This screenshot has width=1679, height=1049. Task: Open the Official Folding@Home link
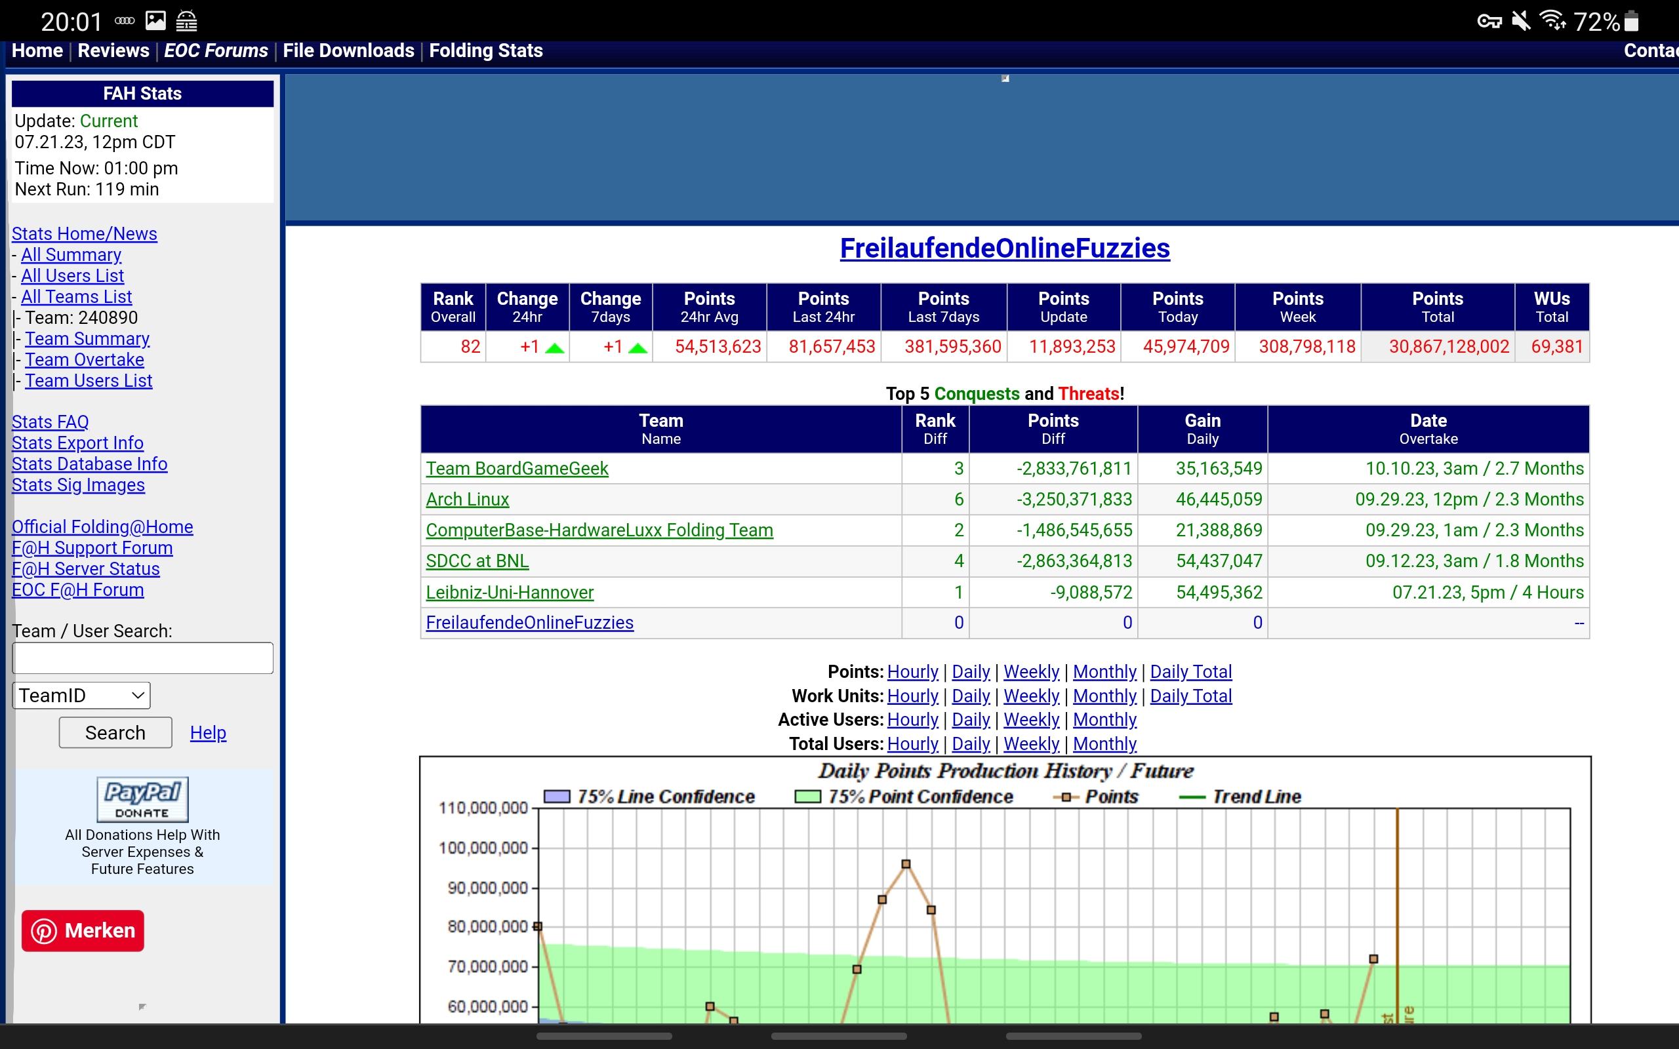(103, 526)
